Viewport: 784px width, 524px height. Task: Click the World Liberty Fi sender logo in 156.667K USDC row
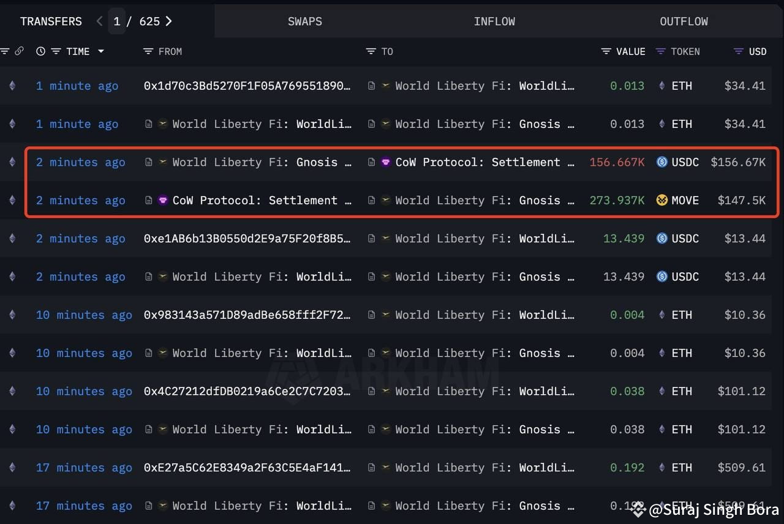click(163, 162)
